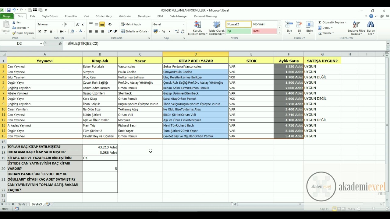The width and height of the screenshot is (390, 219).
Task: Open the font name dropdown Tahoma
Action: click(62, 24)
